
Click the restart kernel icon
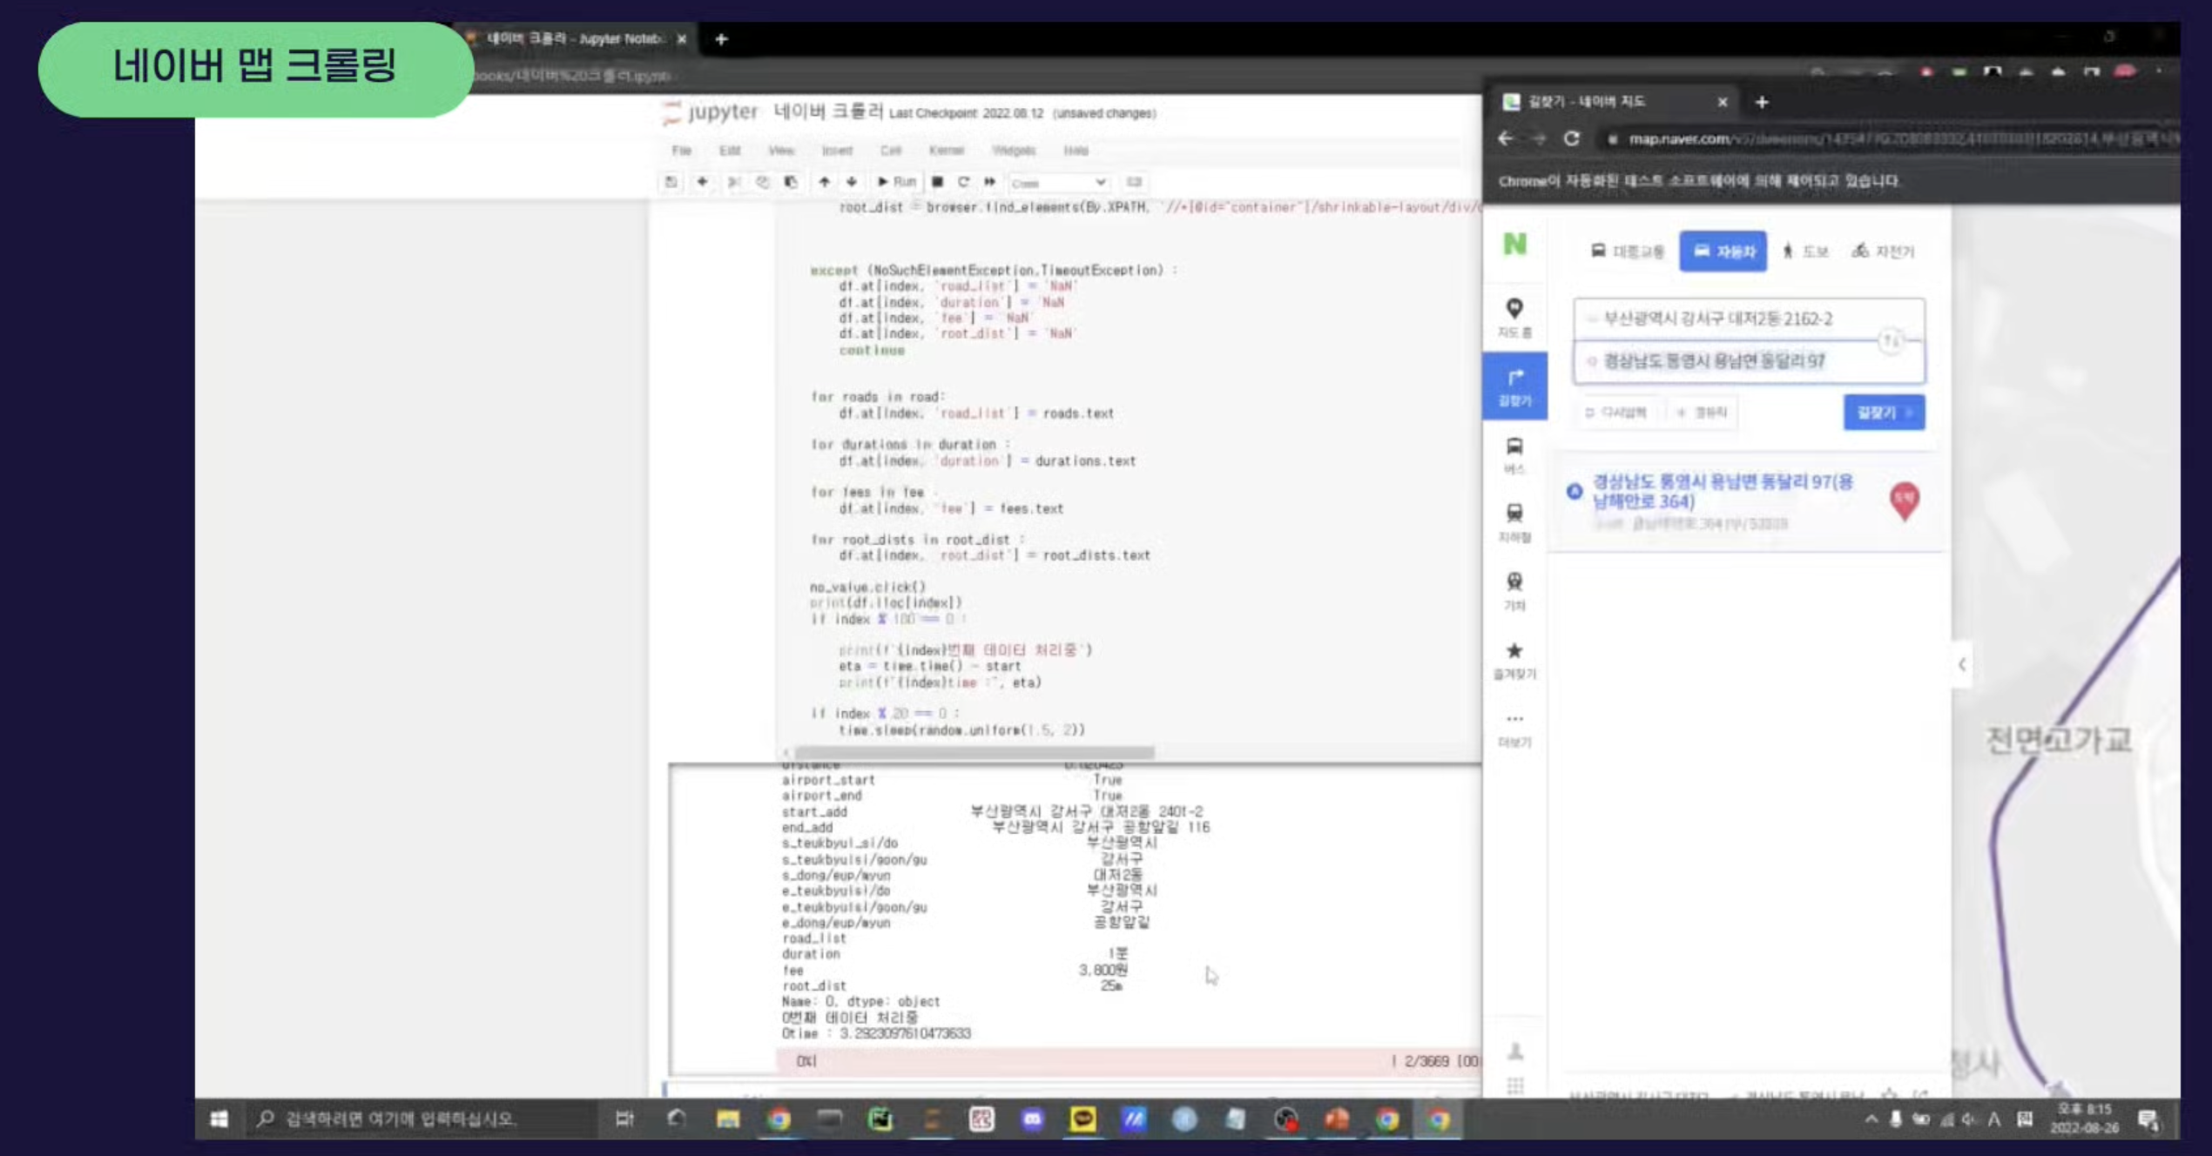point(963,182)
